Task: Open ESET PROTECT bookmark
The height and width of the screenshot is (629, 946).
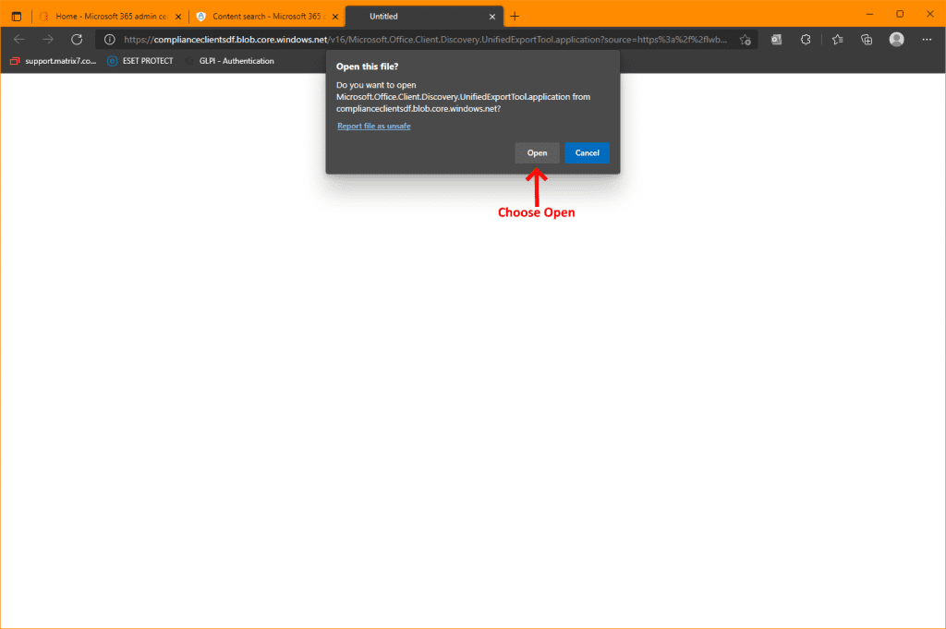Action: (x=140, y=61)
